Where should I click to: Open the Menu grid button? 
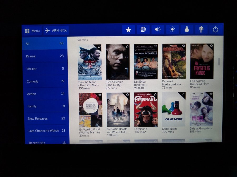click(32, 31)
